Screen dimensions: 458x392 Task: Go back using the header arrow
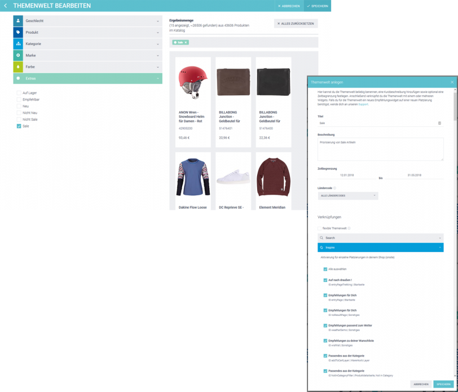click(5, 6)
